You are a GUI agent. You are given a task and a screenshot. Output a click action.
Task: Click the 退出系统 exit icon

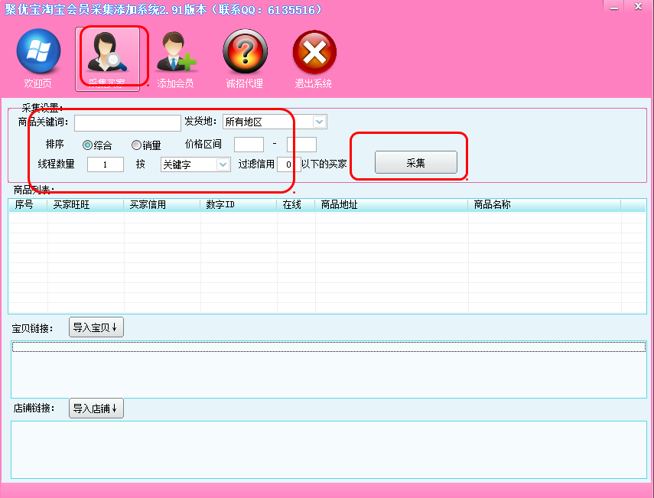pos(314,59)
